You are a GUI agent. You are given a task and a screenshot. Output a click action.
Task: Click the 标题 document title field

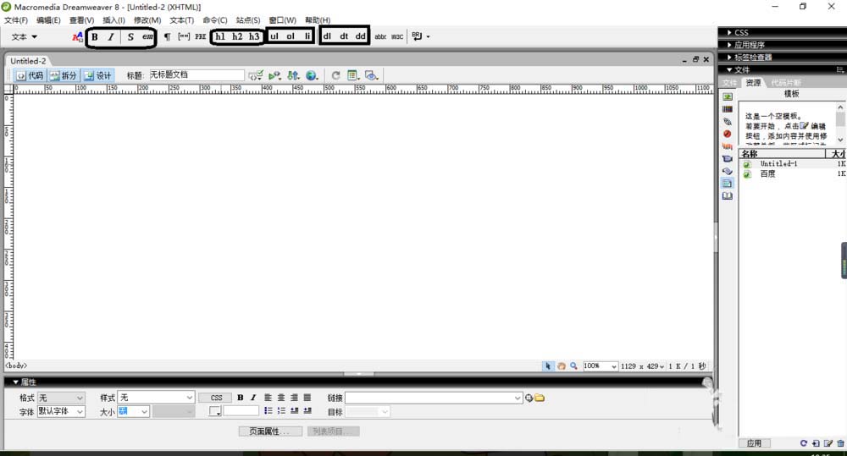(197, 75)
